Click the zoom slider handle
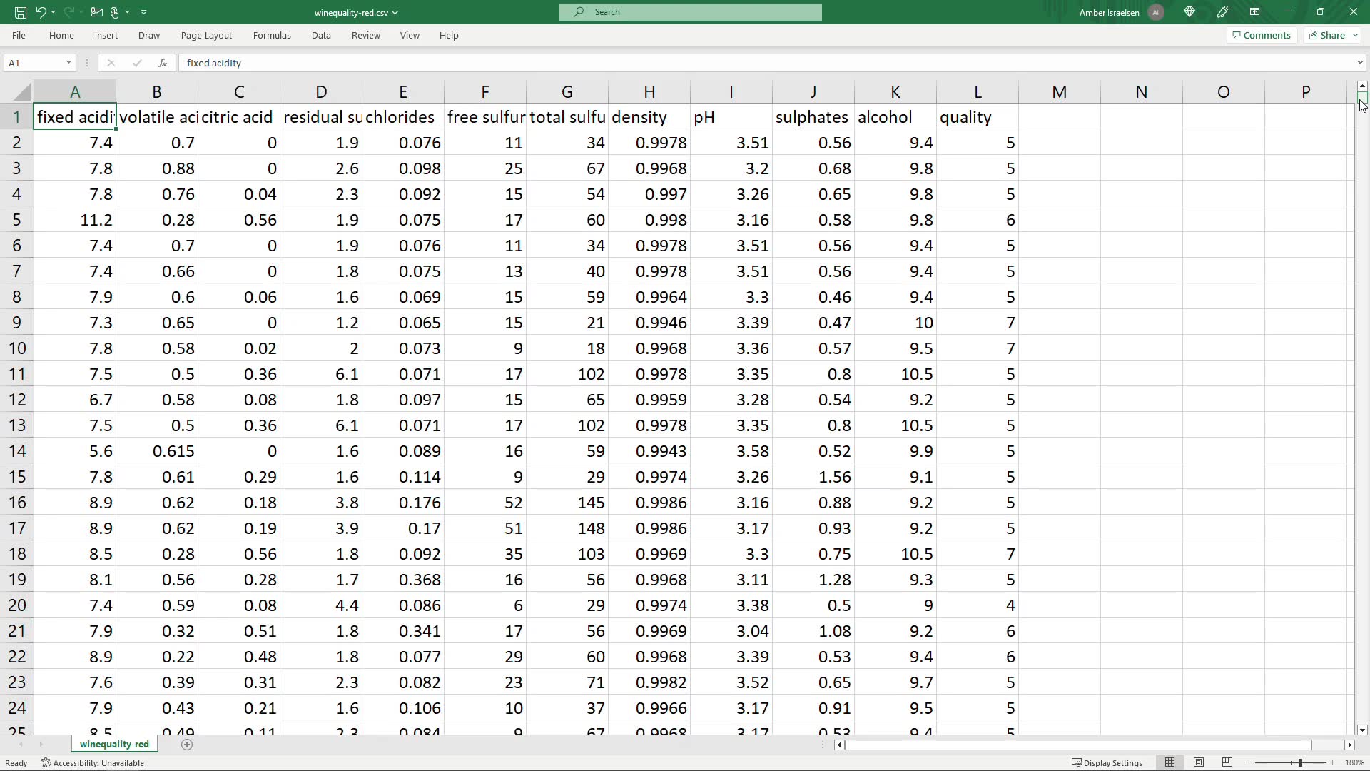 (1300, 762)
